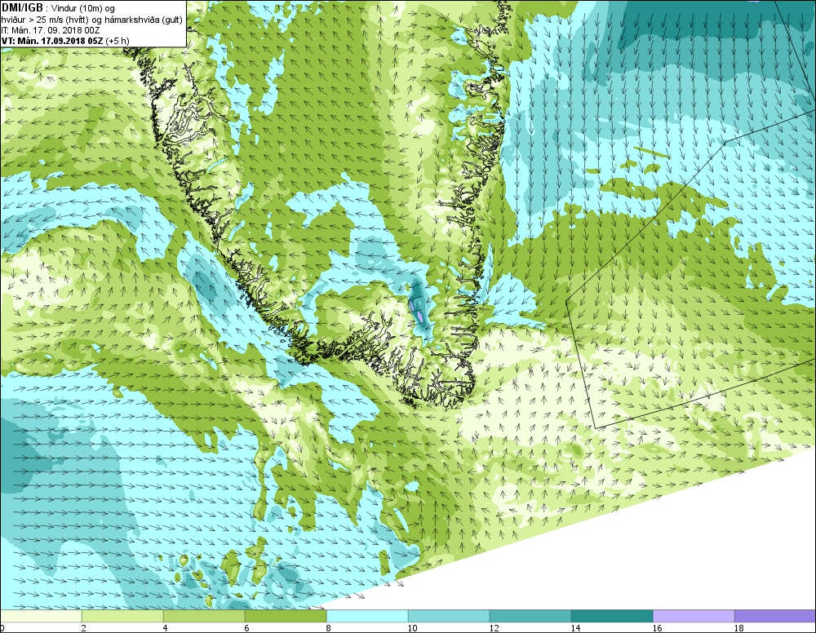The image size is (816, 633).
Task: Click the scale label '12'
Action: point(494,628)
